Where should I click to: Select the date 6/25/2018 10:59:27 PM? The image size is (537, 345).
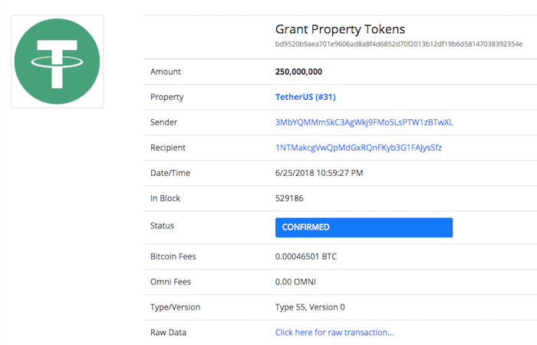319,173
